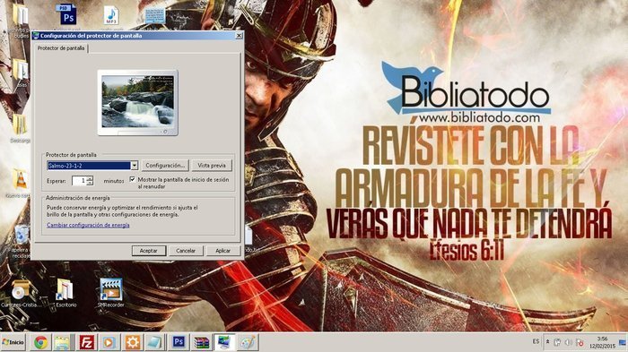Follow 'Cambiar configuración de energía' link
The height and width of the screenshot is (352, 628).
(x=88, y=225)
